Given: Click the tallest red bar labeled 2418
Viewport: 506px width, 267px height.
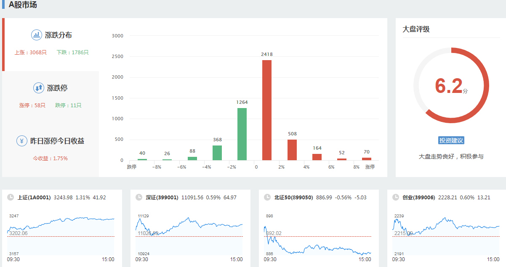Looking at the screenshot, I should (x=267, y=110).
